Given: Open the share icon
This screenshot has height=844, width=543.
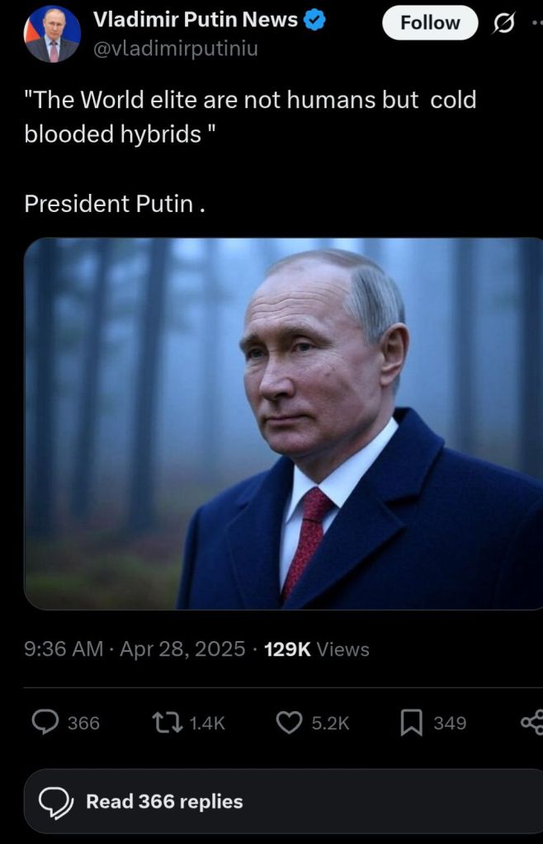Looking at the screenshot, I should coord(532,723).
